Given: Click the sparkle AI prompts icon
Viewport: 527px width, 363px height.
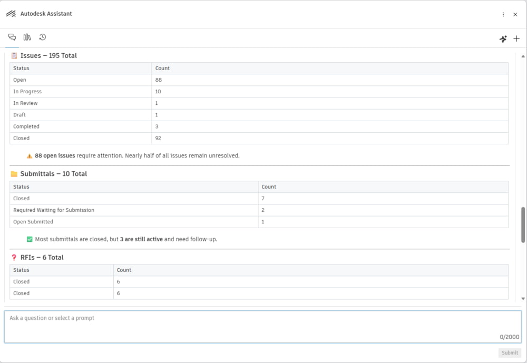Looking at the screenshot, I should (x=503, y=38).
